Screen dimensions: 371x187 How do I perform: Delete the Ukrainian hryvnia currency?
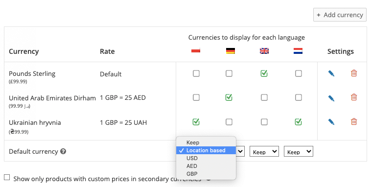[354, 122]
